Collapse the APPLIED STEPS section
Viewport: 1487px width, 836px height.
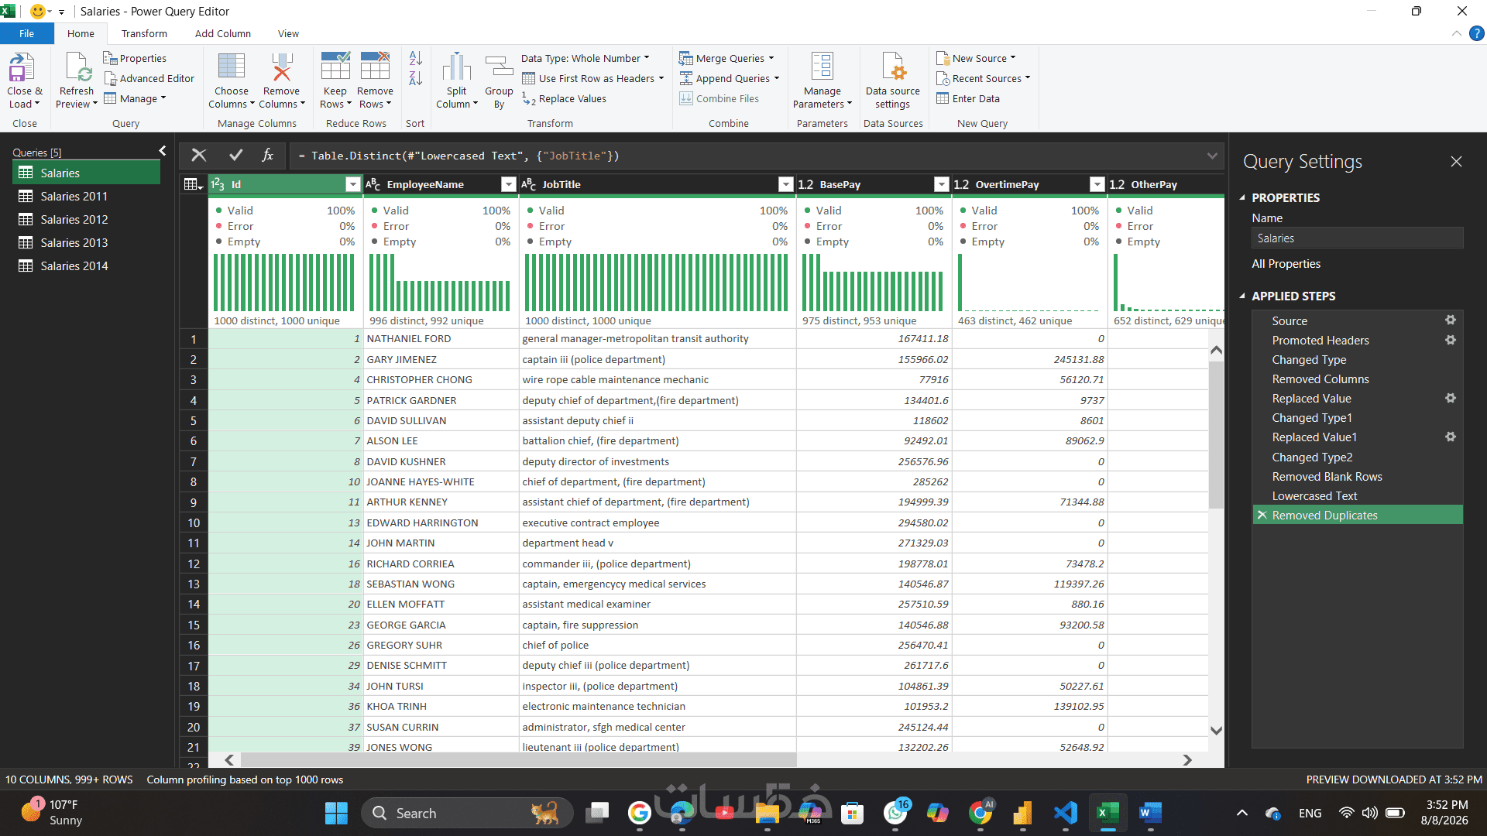1242,296
